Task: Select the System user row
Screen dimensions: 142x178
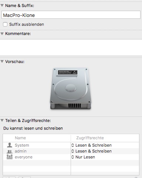Action: pyautogui.click(x=71, y=145)
